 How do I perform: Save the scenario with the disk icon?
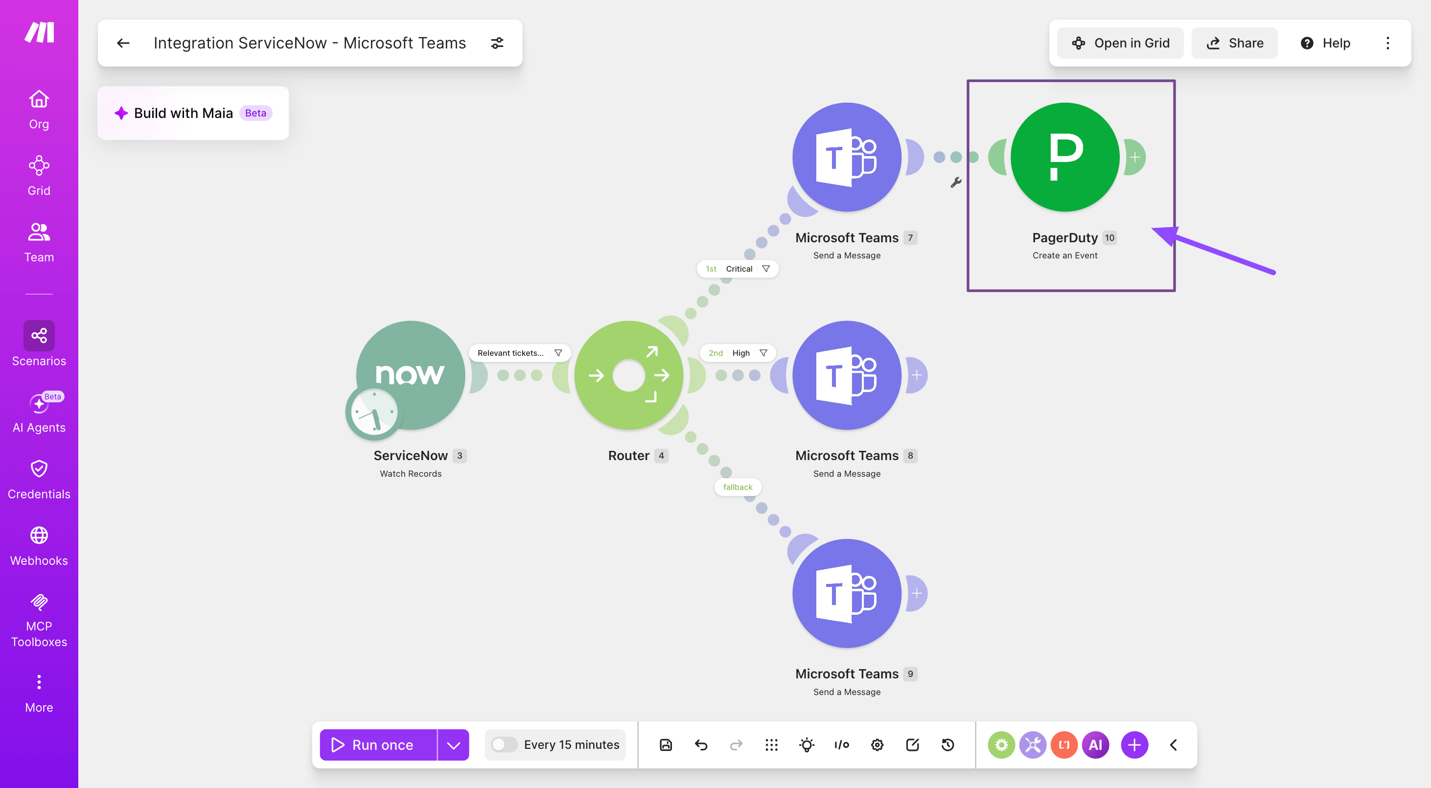coord(666,744)
